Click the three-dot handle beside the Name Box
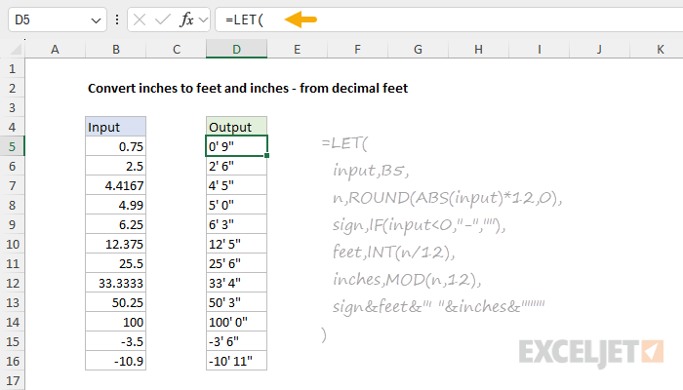The height and width of the screenshot is (390, 683). [117, 19]
